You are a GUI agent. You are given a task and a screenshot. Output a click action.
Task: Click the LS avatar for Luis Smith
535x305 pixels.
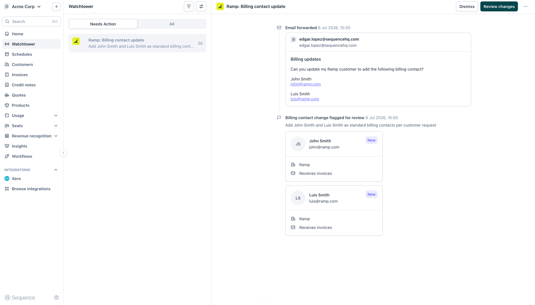(298, 198)
